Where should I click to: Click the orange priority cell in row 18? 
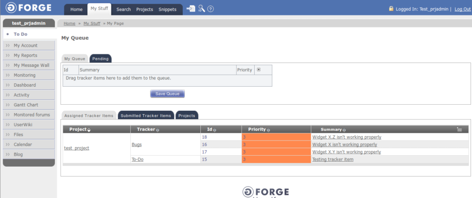pyautogui.click(x=276, y=137)
